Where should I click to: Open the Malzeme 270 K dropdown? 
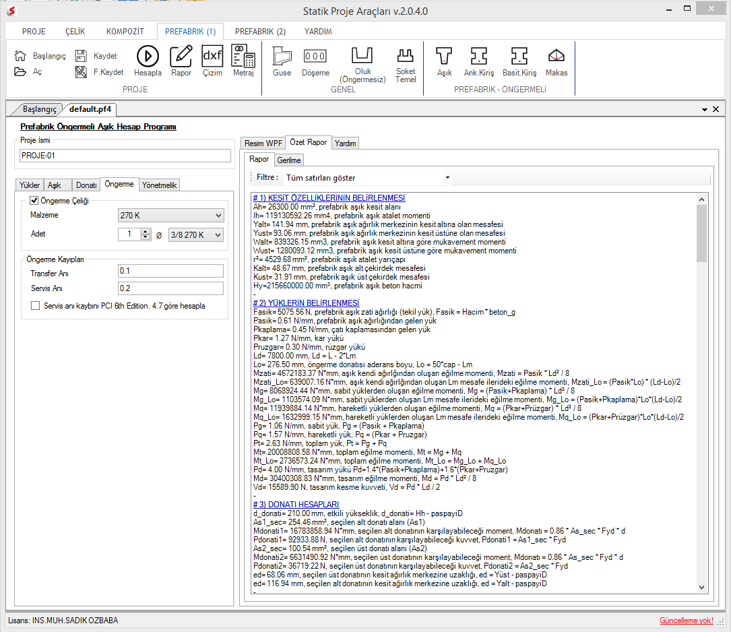click(x=171, y=216)
